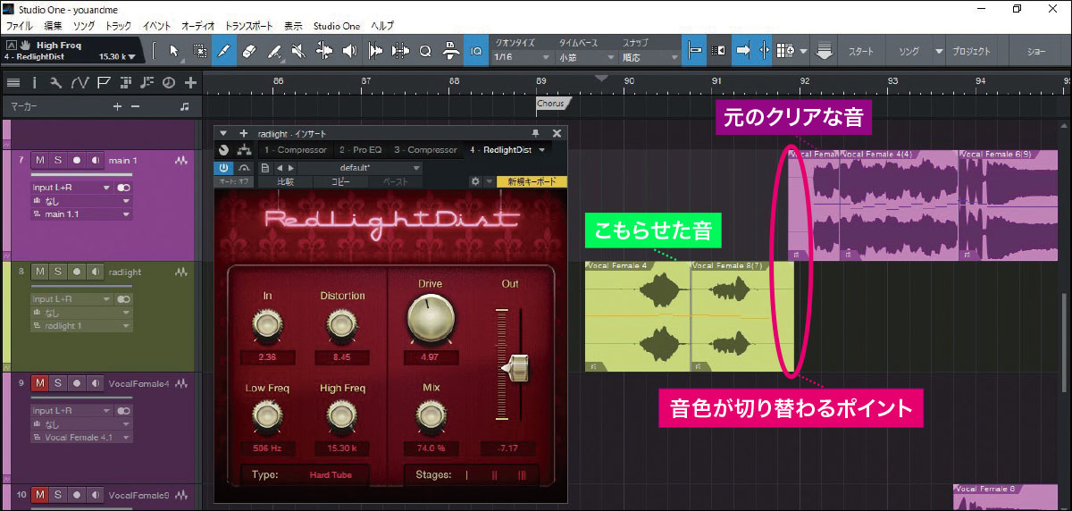The height and width of the screenshot is (511, 1072).
Task: Select the Mute tool icon
Action: (x=298, y=51)
